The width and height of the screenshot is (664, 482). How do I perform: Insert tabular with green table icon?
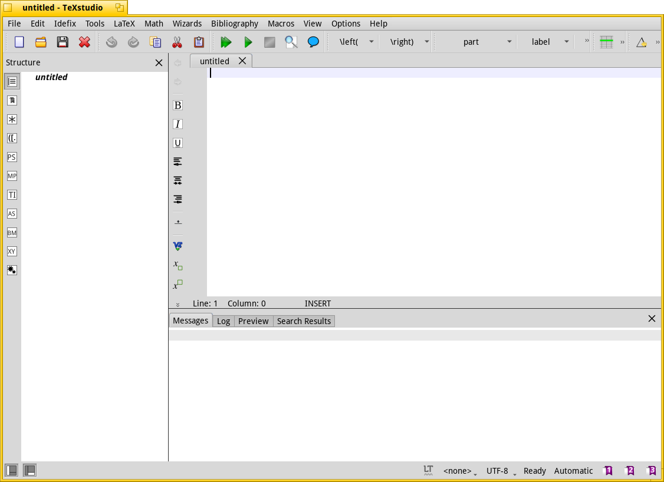606,42
